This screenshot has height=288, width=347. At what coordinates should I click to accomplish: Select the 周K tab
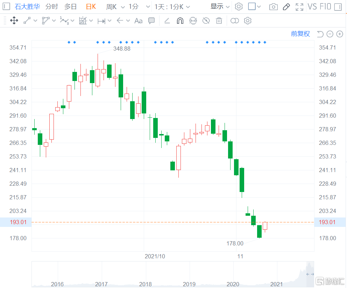(x=111, y=7)
